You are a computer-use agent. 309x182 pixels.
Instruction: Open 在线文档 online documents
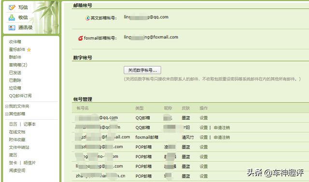pos(17,132)
